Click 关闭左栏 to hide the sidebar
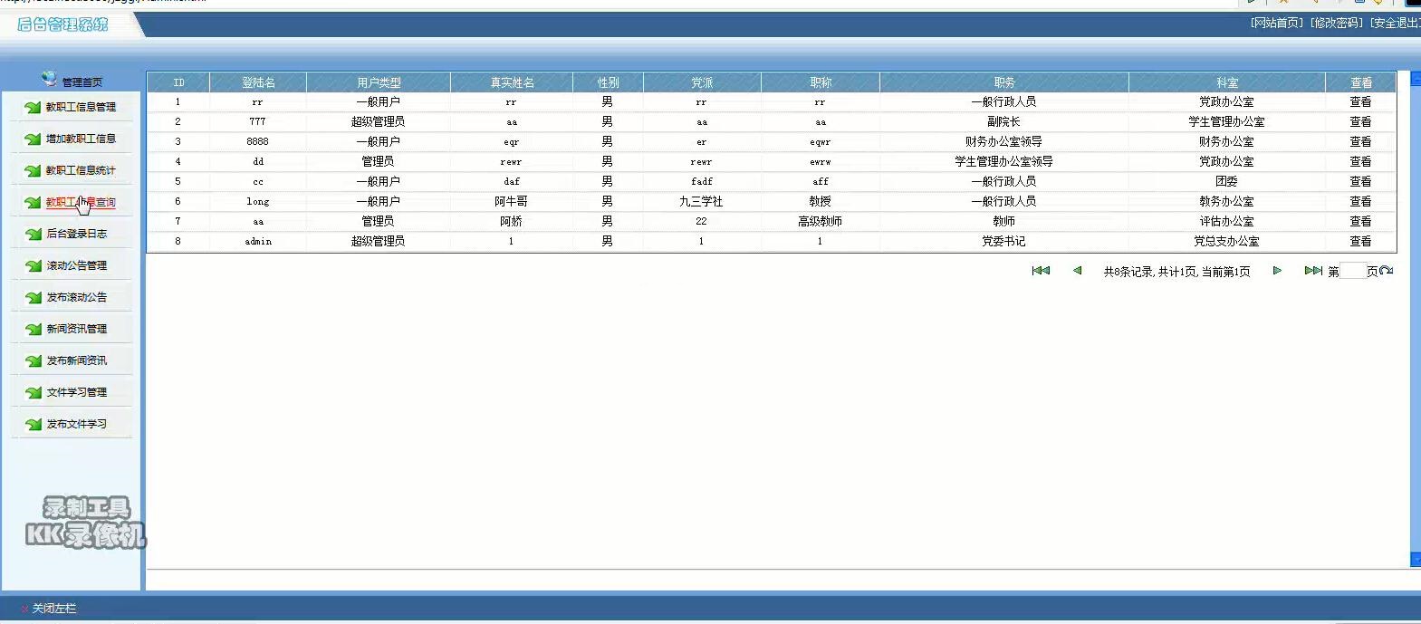 coord(54,609)
